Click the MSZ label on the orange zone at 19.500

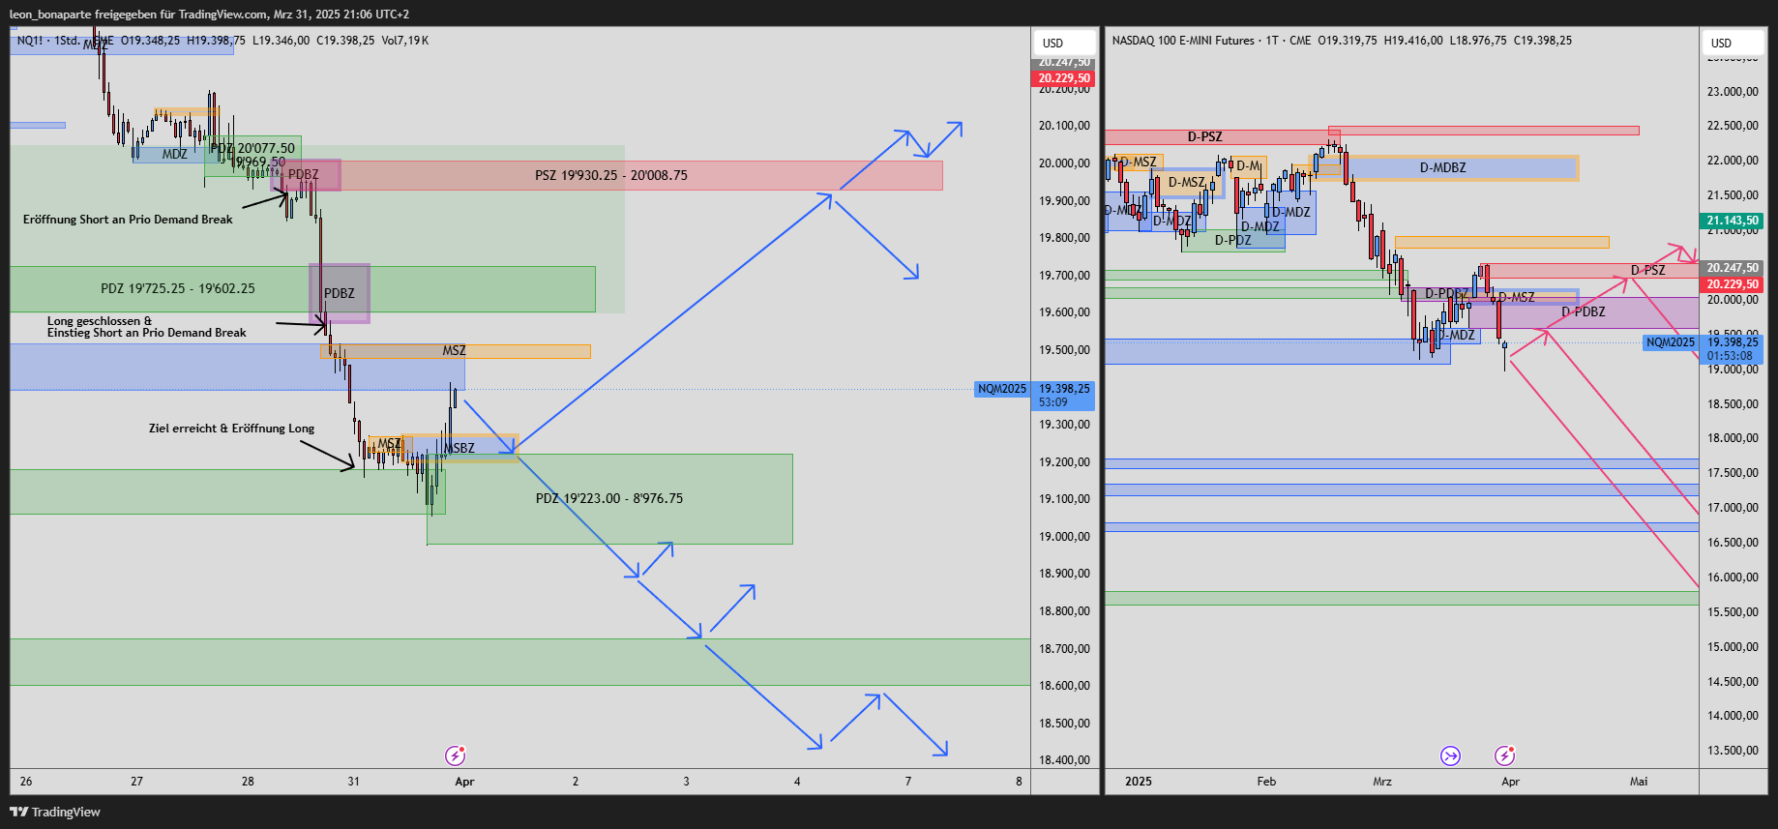coord(454,350)
